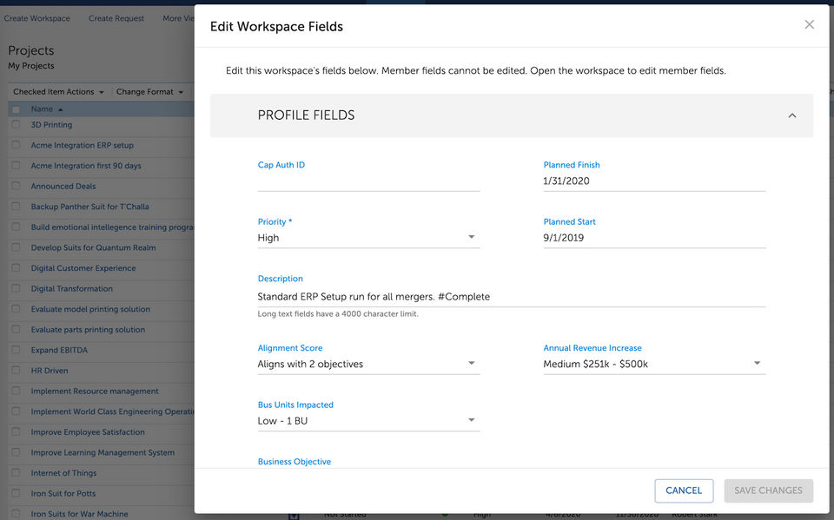Collapse the Profile Fields section
The width and height of the screenshot is (834, 520).
(x=792, y=115)
